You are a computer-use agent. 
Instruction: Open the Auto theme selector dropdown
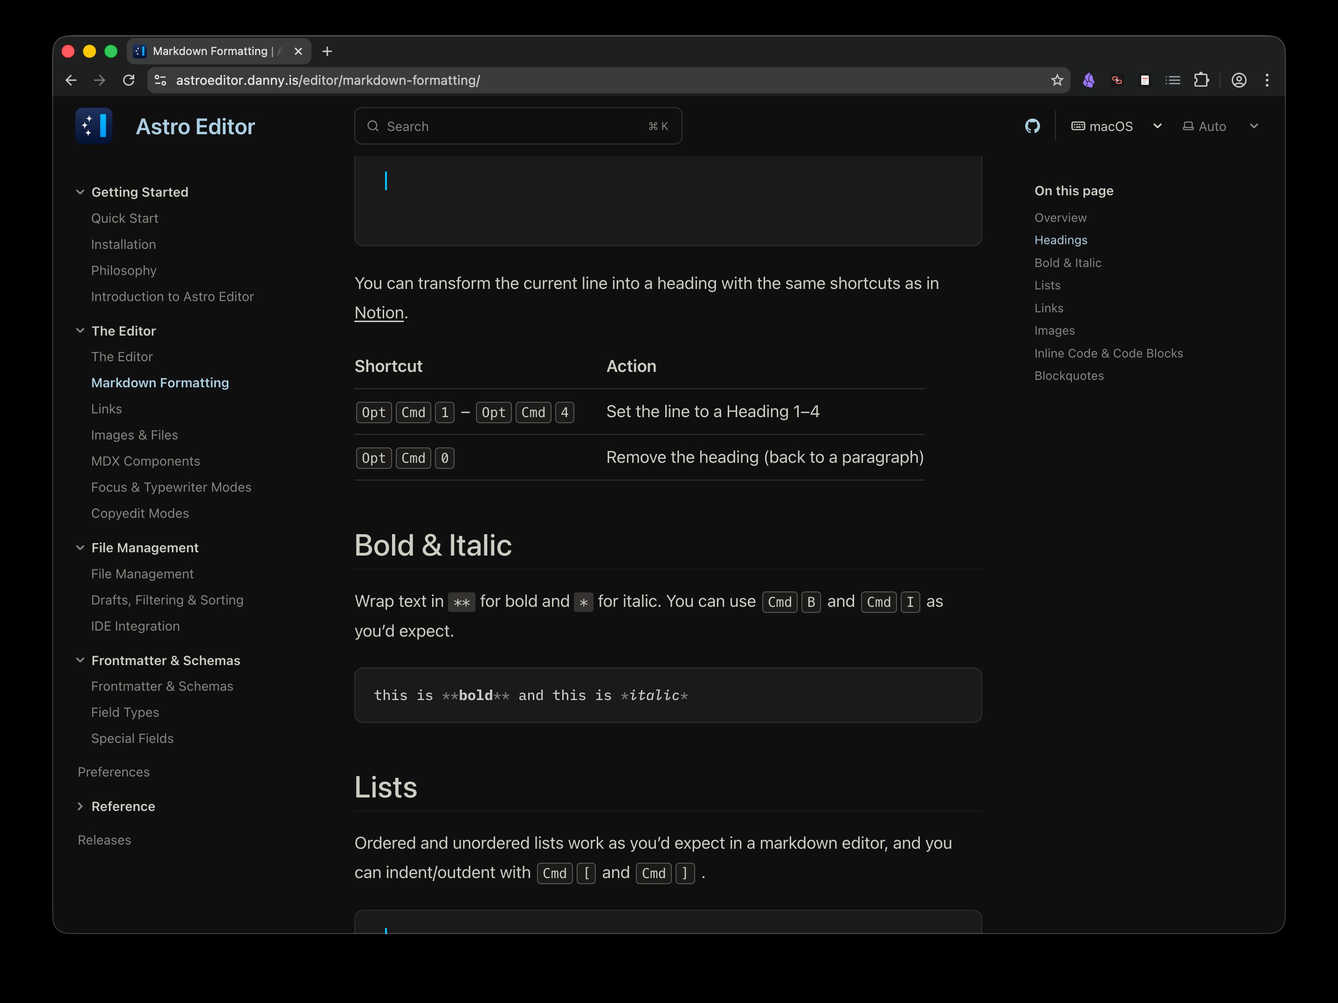tap(1221, 126)
